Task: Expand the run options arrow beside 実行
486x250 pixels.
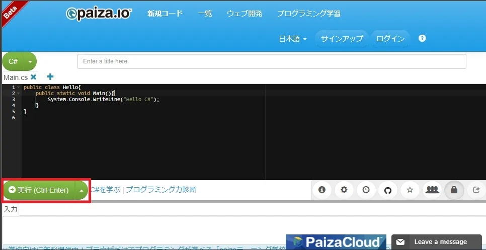Action: click(82, 190)
